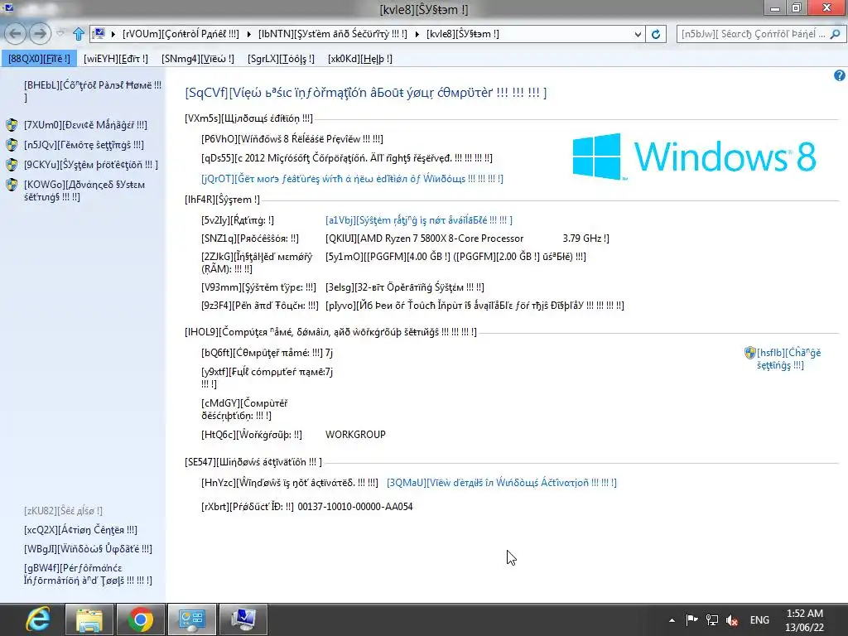Open Action Center link

pyautogui.click(x=80, y=530)
